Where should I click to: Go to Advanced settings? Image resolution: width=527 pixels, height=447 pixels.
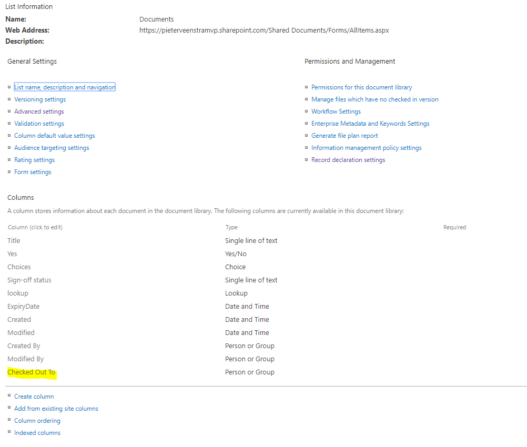39,111
